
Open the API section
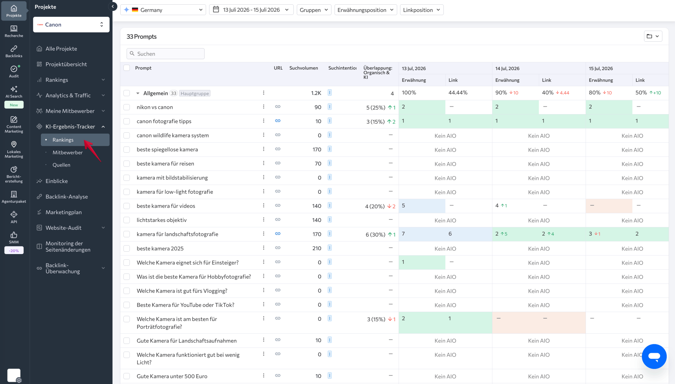14,217
